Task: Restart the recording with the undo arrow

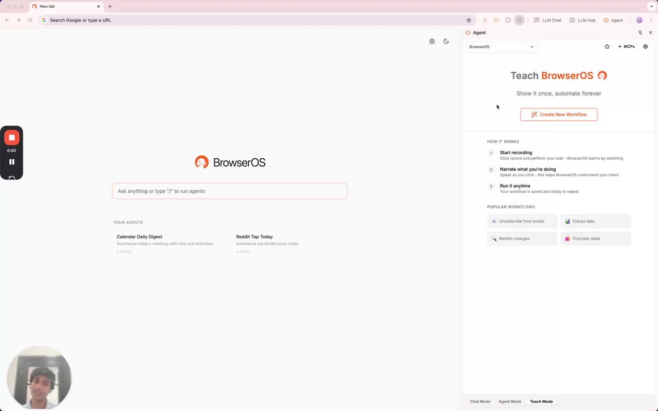Action: coord(11,178)
